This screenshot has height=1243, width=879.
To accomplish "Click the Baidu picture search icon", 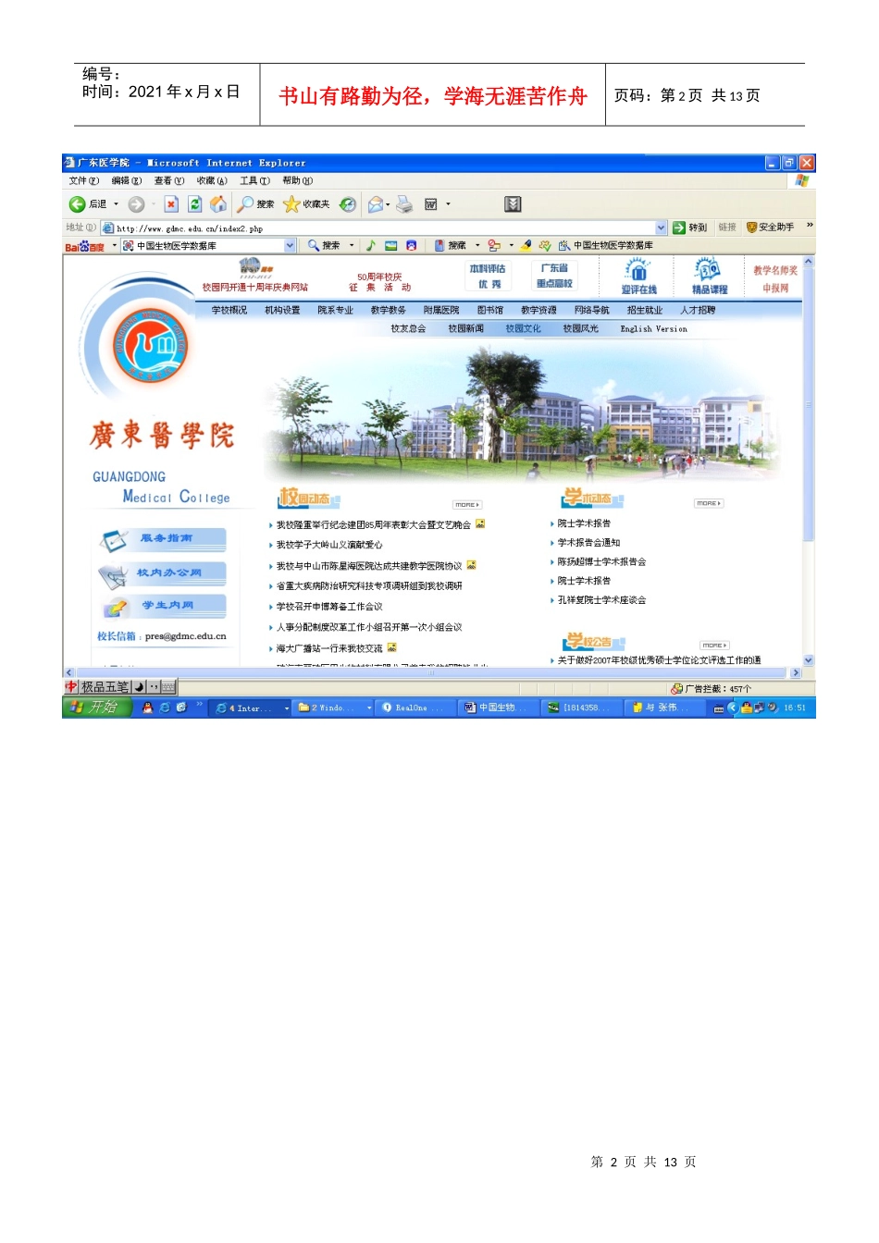I will click(390, 246).
